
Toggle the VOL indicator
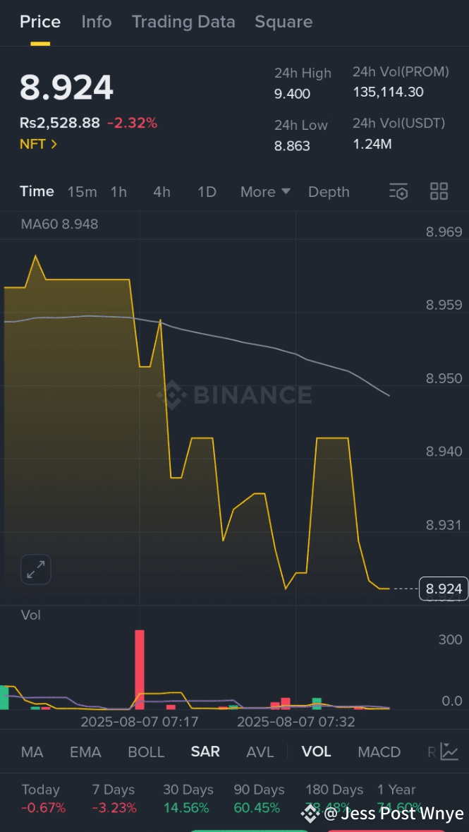tap(317, 752)
